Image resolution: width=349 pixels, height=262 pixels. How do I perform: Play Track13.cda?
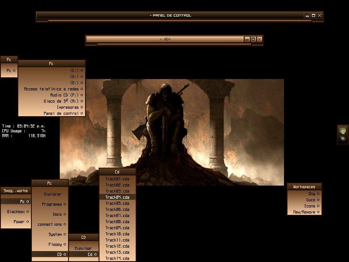[117, 252]
